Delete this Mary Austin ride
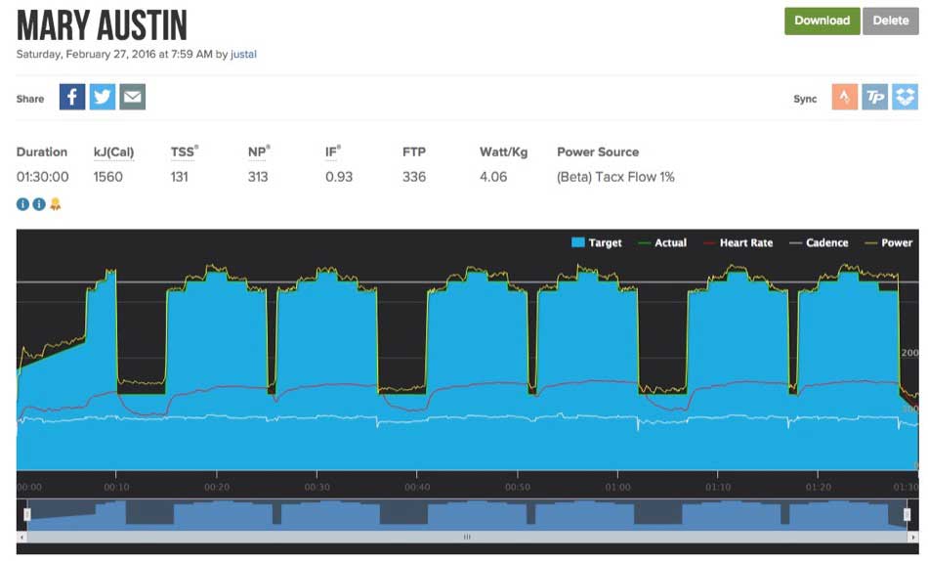Screen dimensions: 928x561 point(891,21)
